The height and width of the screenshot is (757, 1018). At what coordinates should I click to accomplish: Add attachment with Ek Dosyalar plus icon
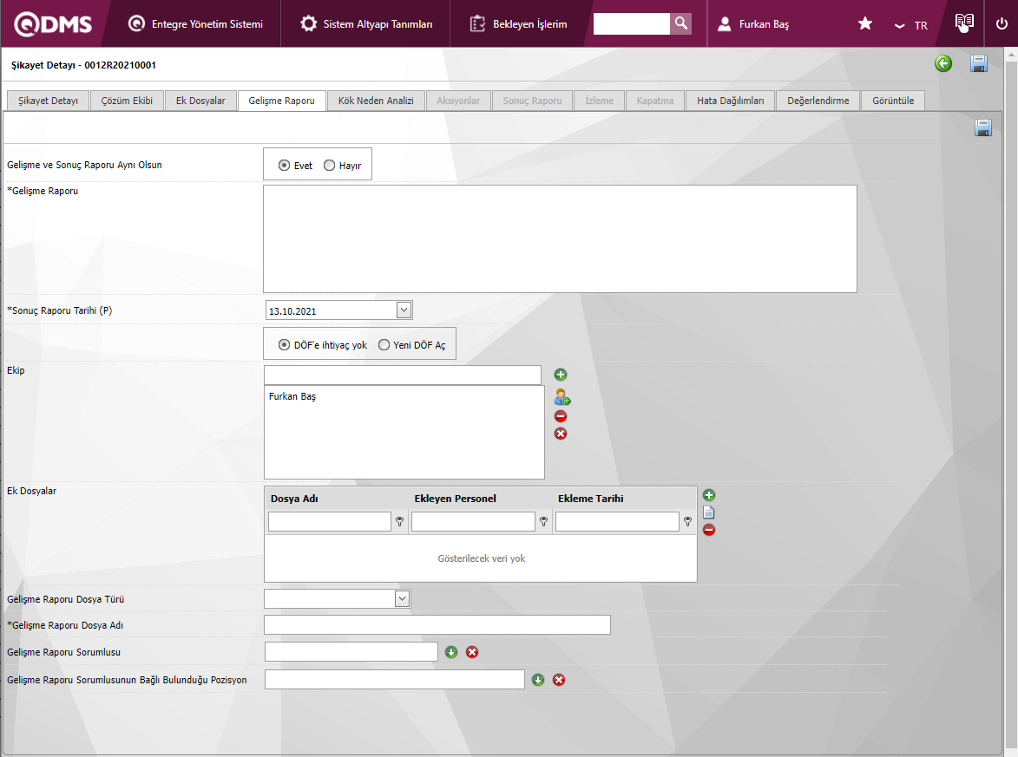pyautogui.click(x=709, y=495)
